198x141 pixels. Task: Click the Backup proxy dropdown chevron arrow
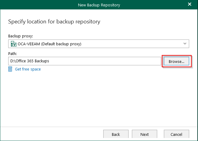[x=185, y=43]
